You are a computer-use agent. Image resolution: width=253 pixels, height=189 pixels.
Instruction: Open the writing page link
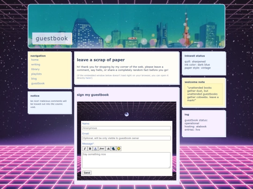(36, 64)
